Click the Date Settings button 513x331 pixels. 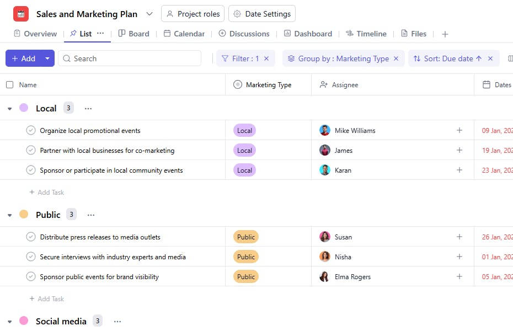(262, 14)
